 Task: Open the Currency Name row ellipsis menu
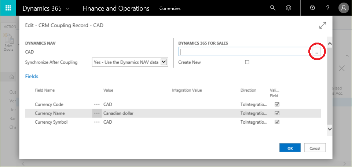(97, 113)
